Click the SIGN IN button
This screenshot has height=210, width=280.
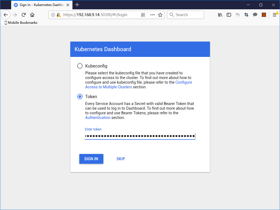[91, 159]
